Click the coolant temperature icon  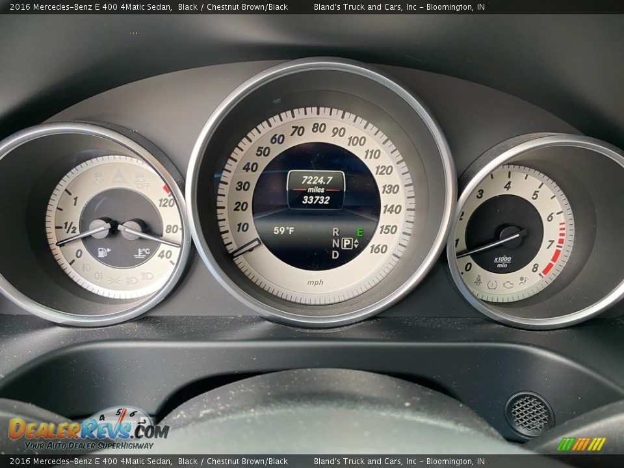point(143,252)
